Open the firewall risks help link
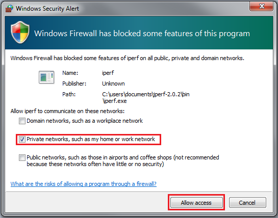The height and width of the screenshot is (218, 278). (x=83, y=184)
